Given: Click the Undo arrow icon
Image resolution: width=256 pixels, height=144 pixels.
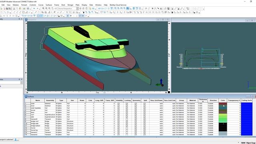Looking at the screenshot, I should pyautogui.click(x=34, y=8).
